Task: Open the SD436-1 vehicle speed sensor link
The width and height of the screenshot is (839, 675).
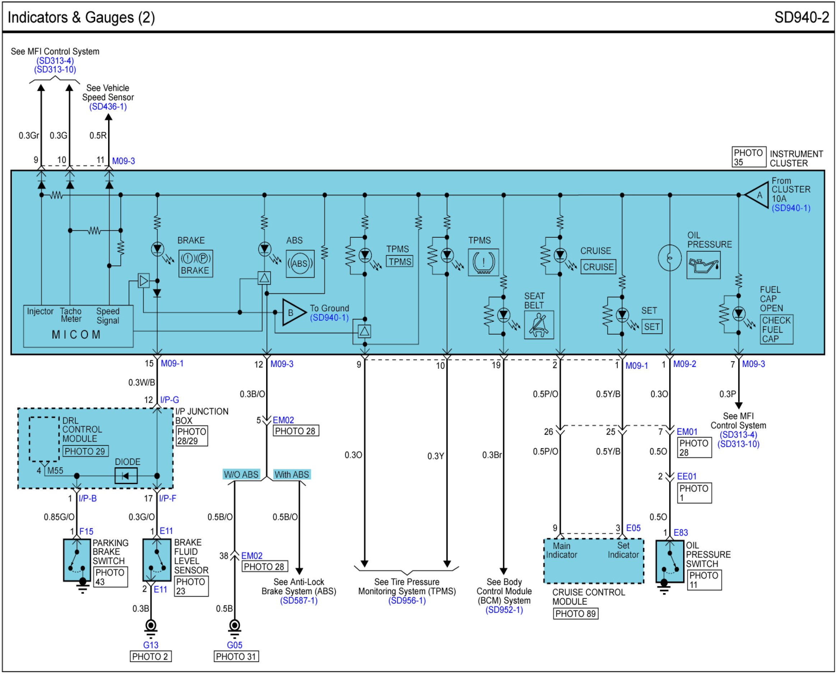Action: click(108, 107)
